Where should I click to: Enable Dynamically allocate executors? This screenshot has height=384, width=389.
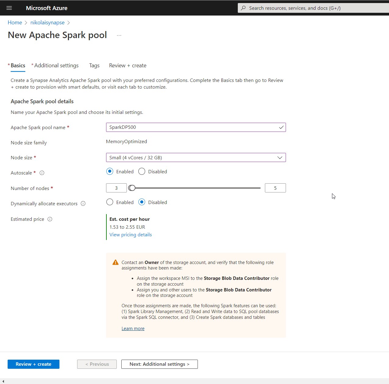click(109, 202)
